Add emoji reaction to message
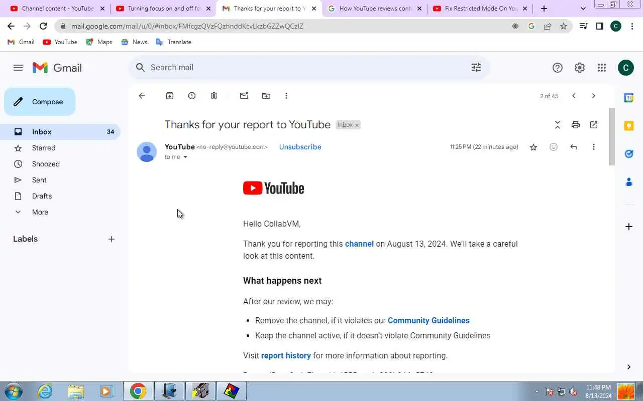Image resolution: width=643 pixels, height=401 pixels. (554, 147)
